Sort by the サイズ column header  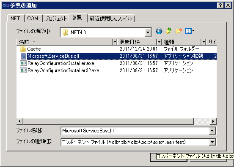(212, 42)
